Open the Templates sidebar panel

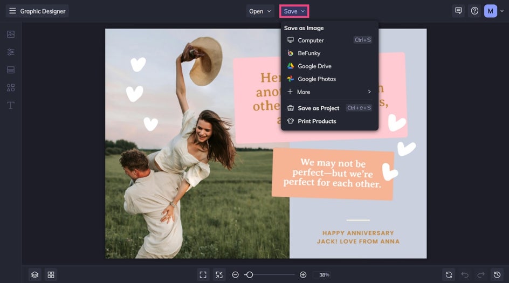[11, 70]
